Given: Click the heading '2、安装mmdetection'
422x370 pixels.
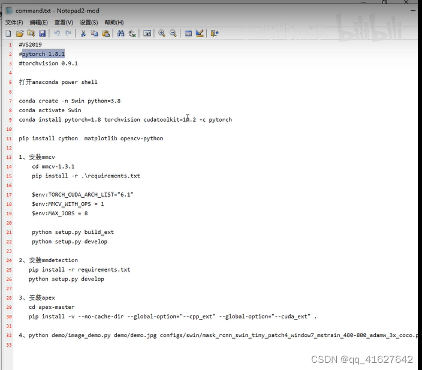Looking at the screenshot, I should pyautogui.click(x=48, y=260).
